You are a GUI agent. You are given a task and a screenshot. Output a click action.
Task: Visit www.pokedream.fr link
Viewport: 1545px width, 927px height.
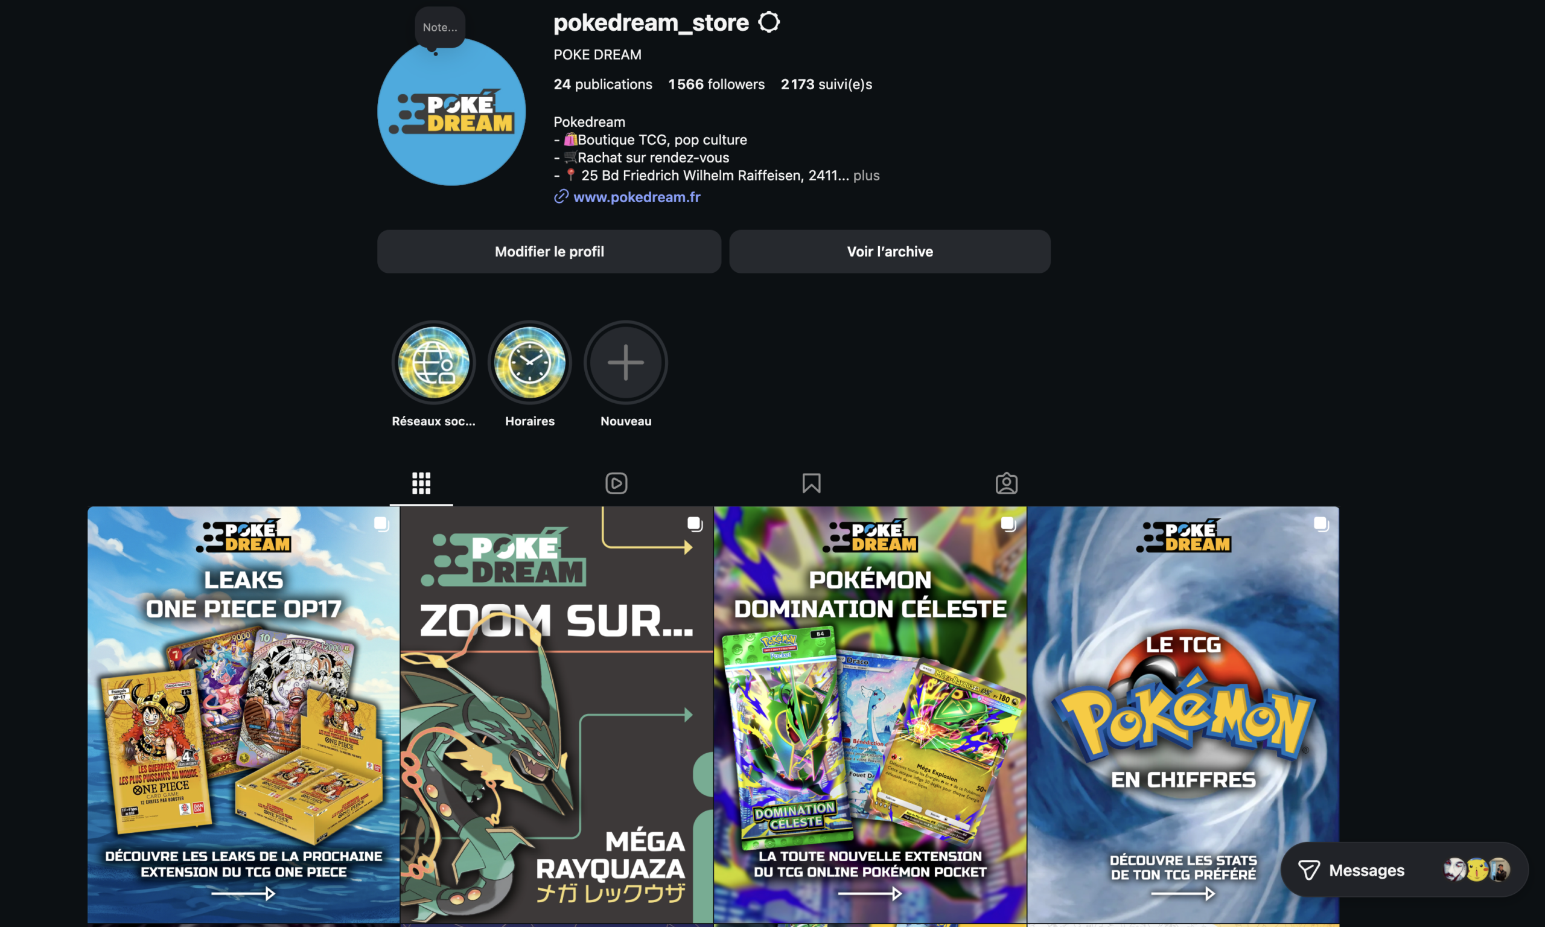point(636,197)
